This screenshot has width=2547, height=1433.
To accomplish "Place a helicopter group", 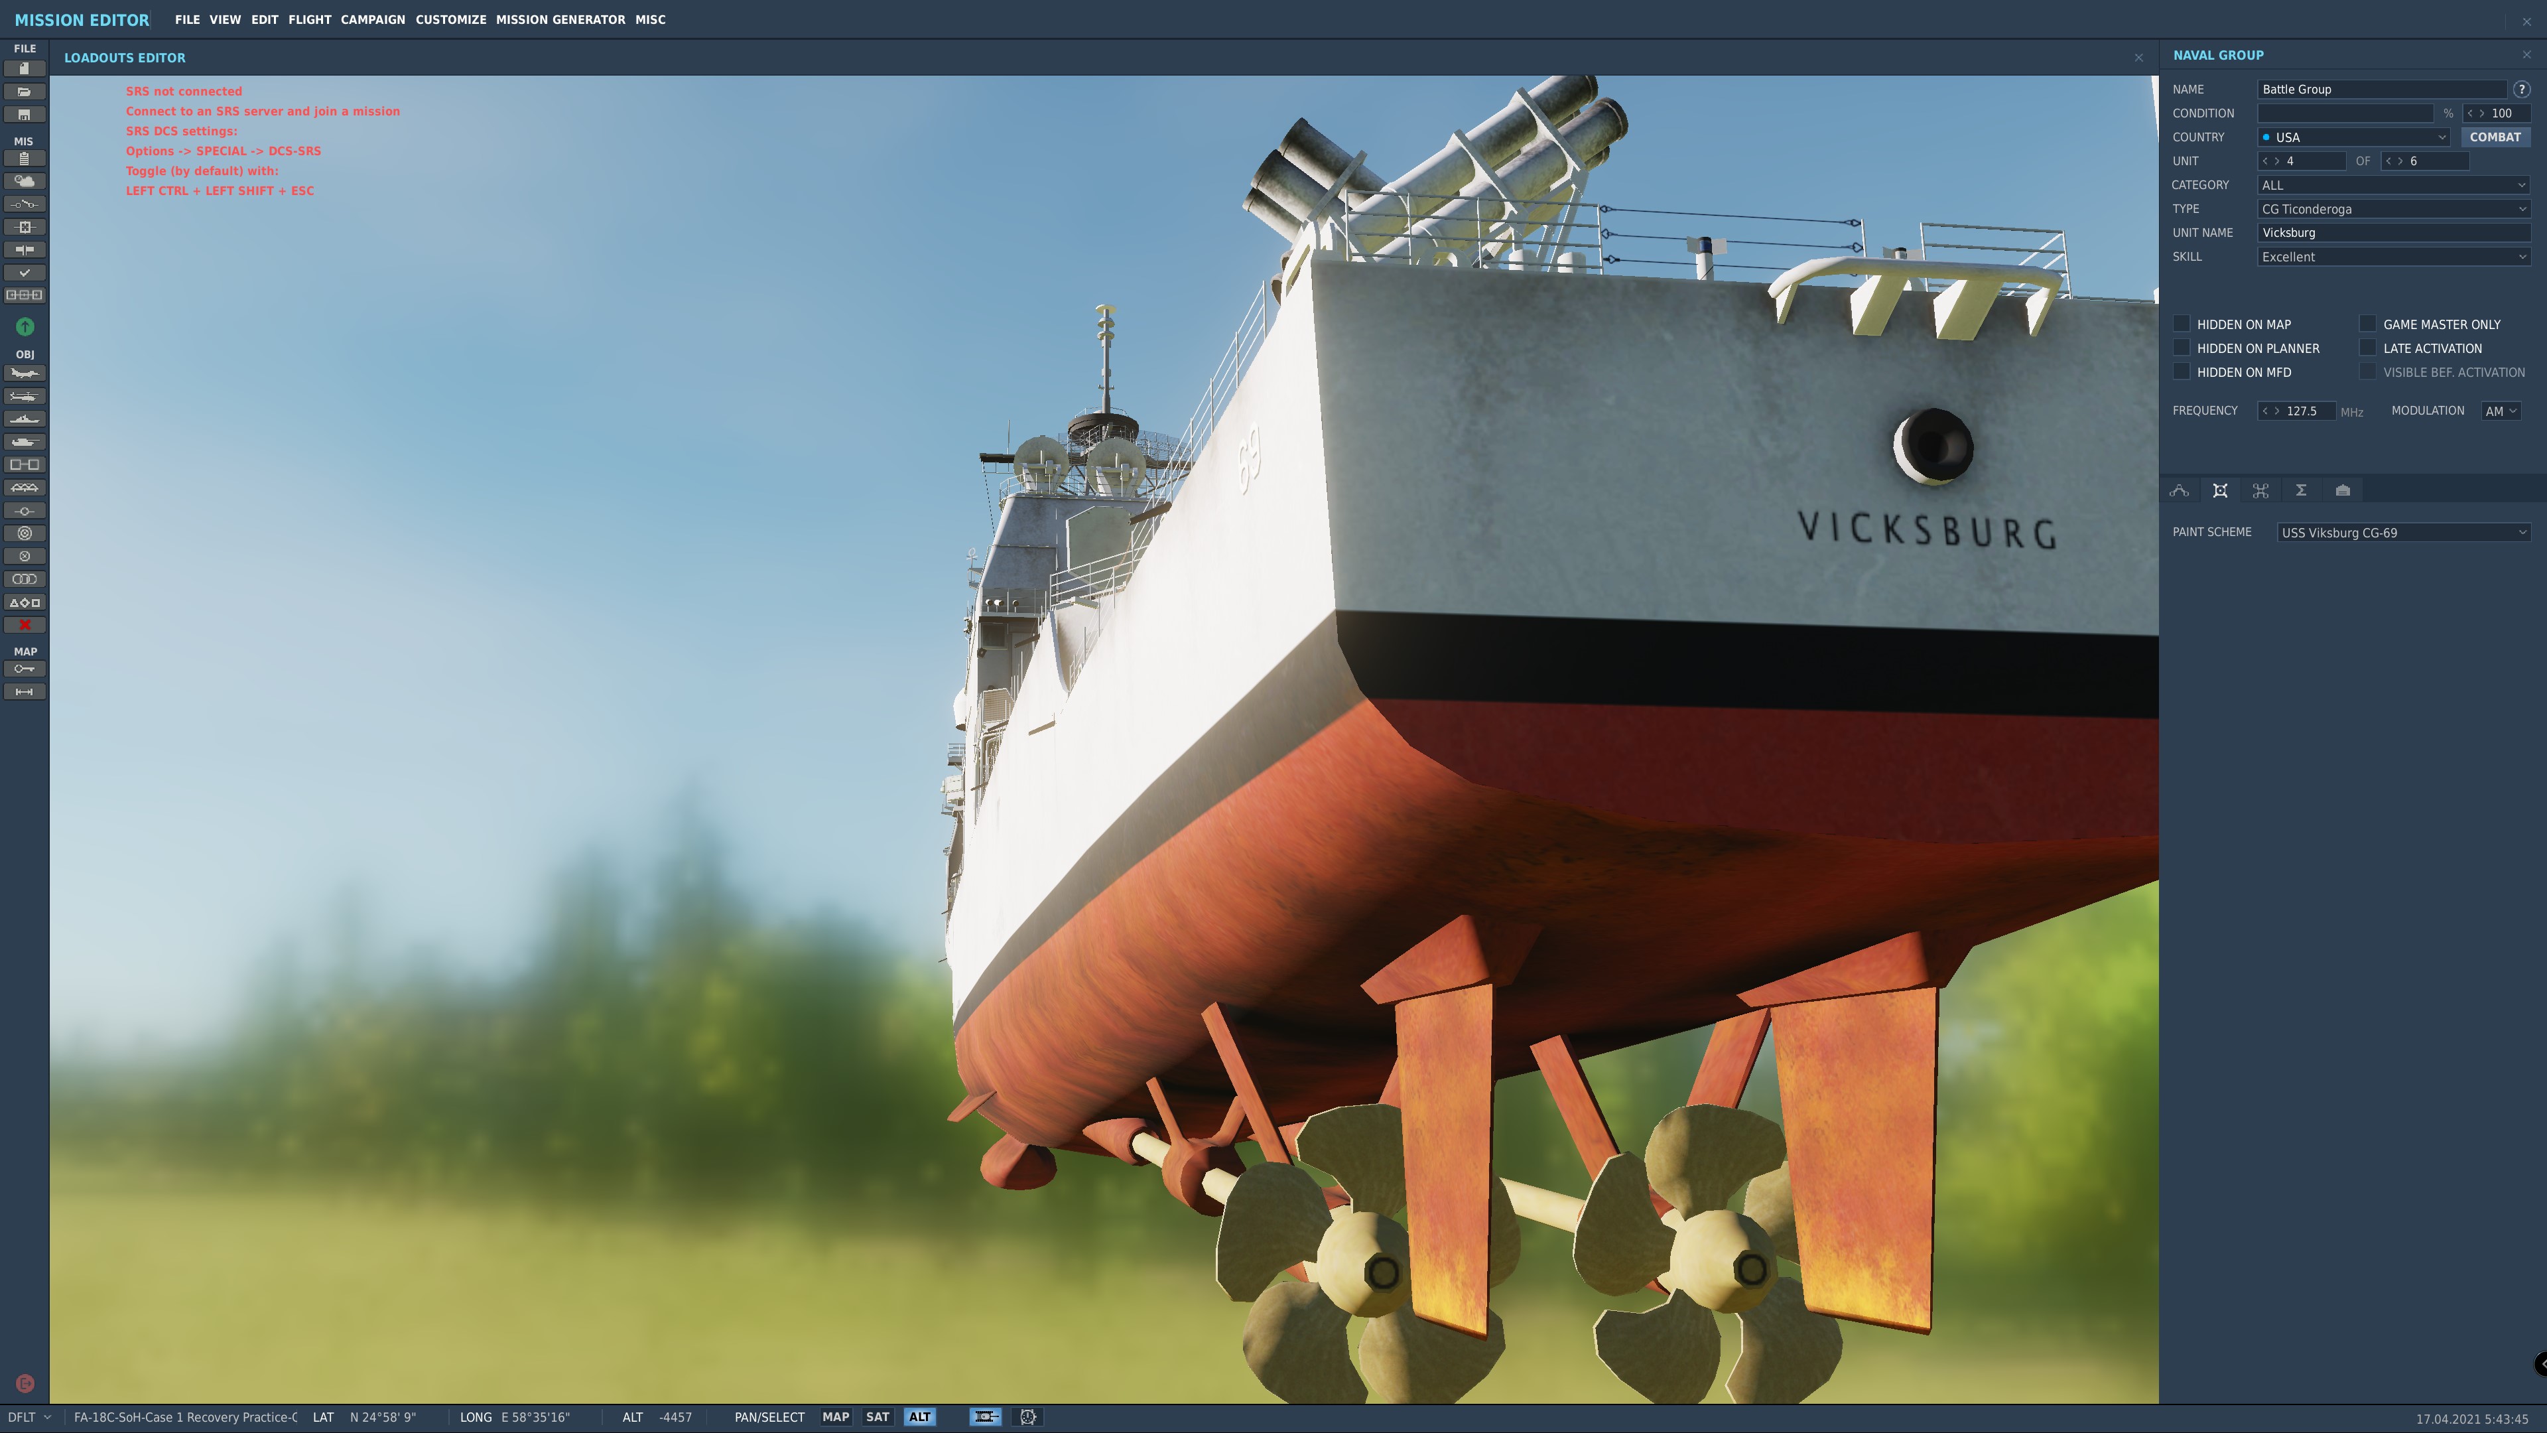I will coord(25,397).
